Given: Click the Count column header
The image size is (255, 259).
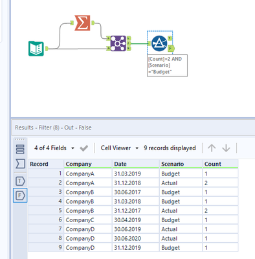Looking at the screenshot, I should (x=220, y=164).
